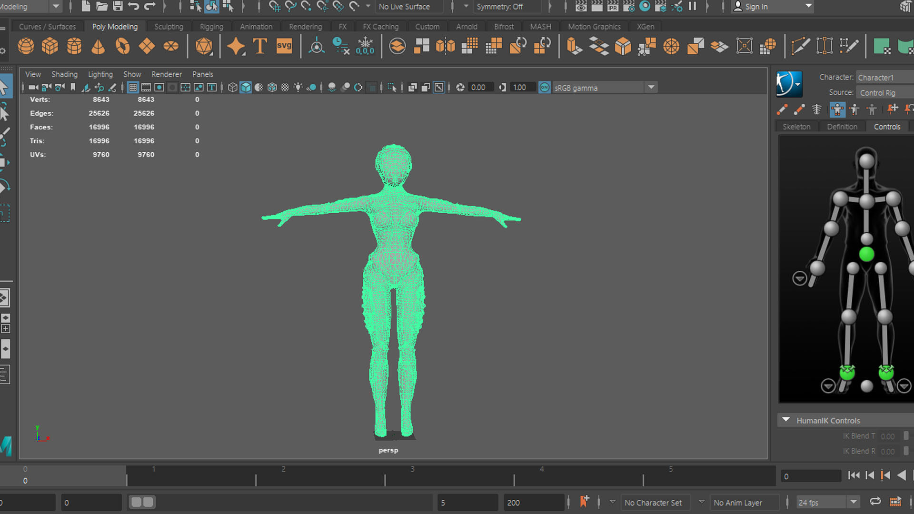Create a polygon plane from the shelf

click(x=147, y=46)
